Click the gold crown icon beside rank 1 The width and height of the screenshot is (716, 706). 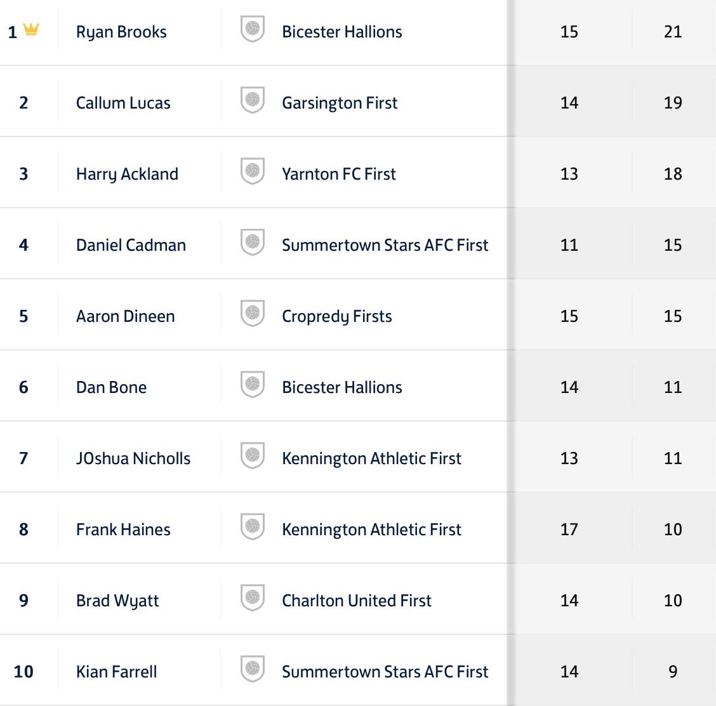tap(31, 29)
